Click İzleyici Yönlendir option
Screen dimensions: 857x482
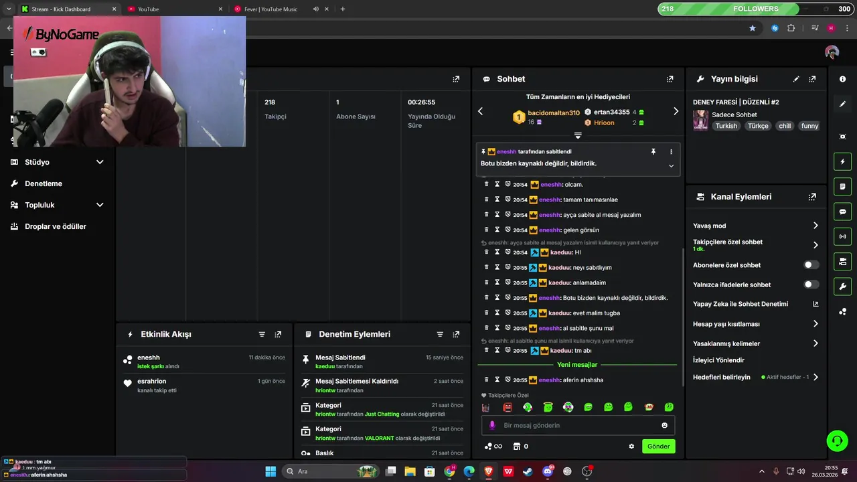[x=718, y=360]
